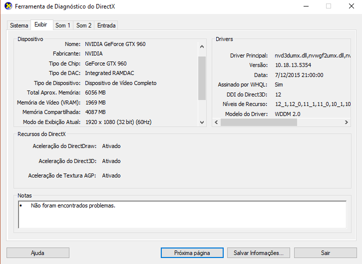The width and height of the screenshot is (362, 264).
Task: Minimize the DirectX diagnostic window
Action: point(305,6)
